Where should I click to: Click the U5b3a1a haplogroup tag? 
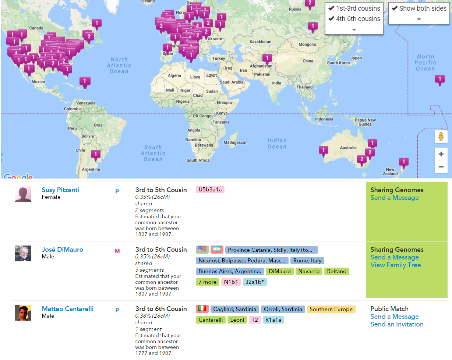pyautogui.click(x=210, y=190)
